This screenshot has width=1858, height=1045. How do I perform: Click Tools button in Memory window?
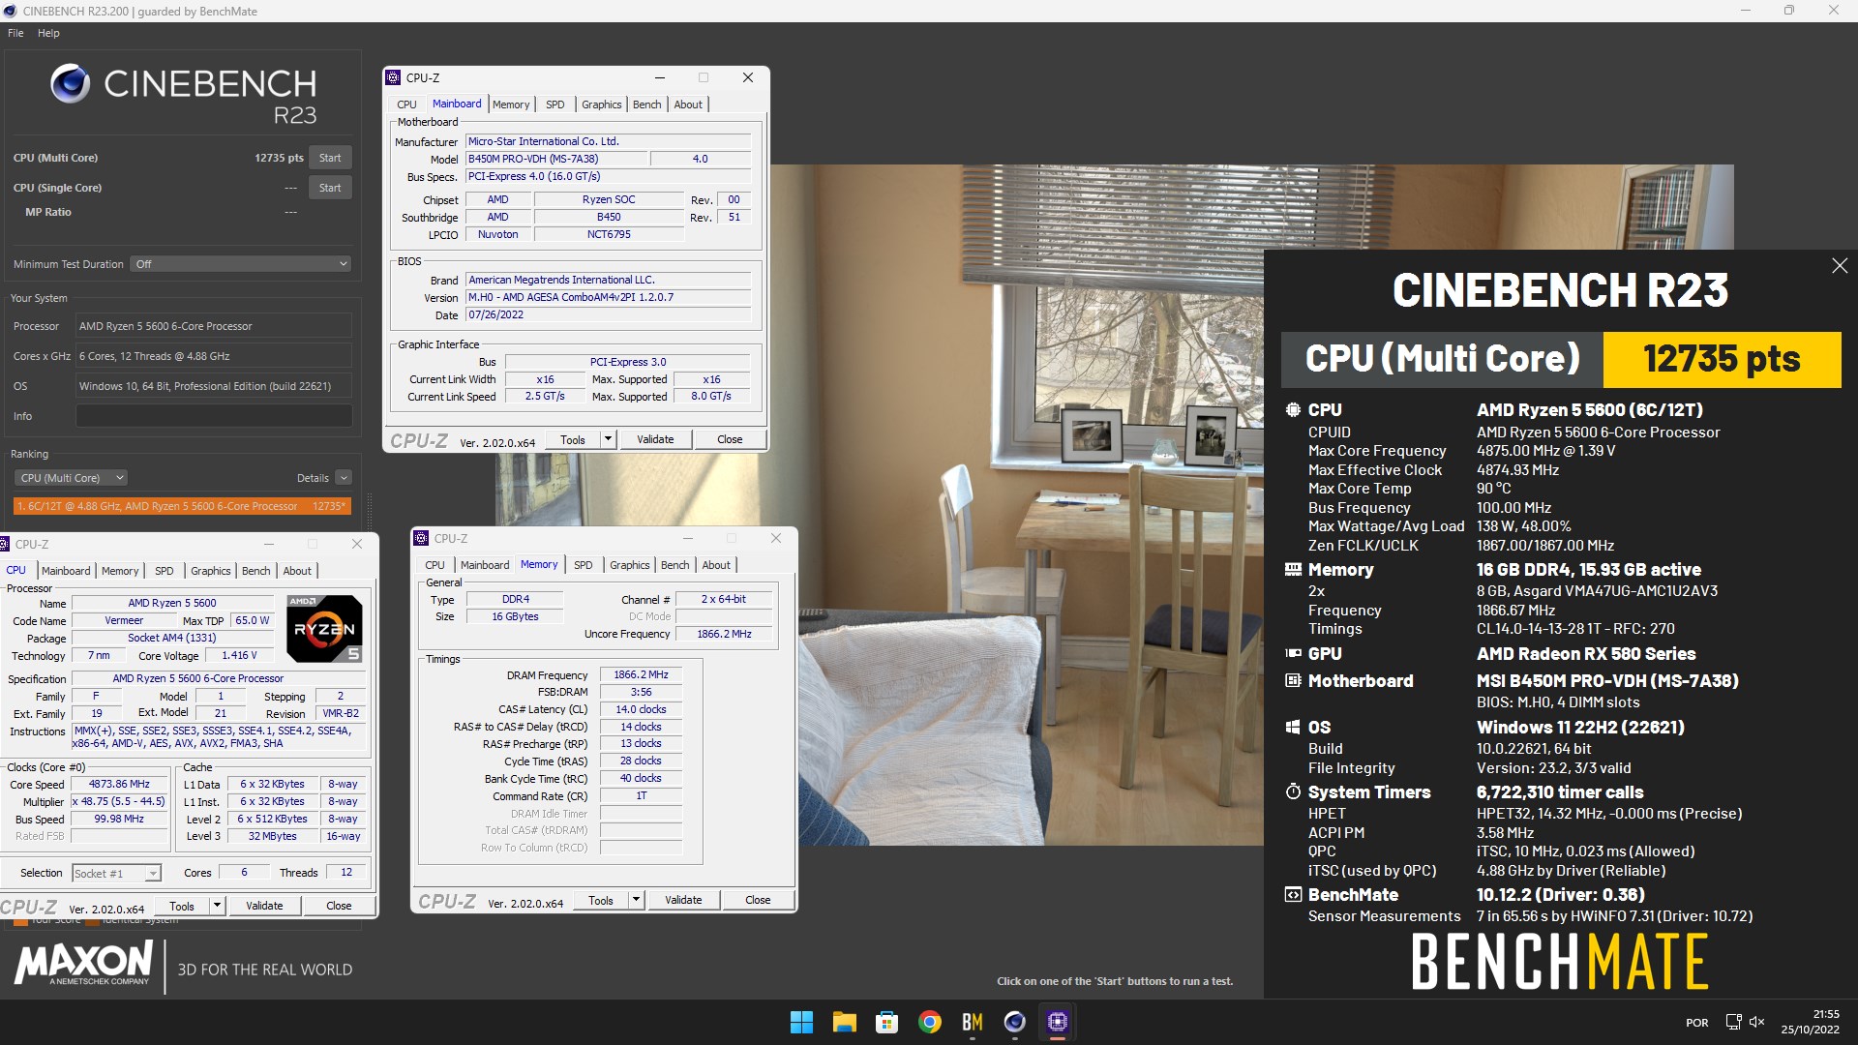pos(601,900)
